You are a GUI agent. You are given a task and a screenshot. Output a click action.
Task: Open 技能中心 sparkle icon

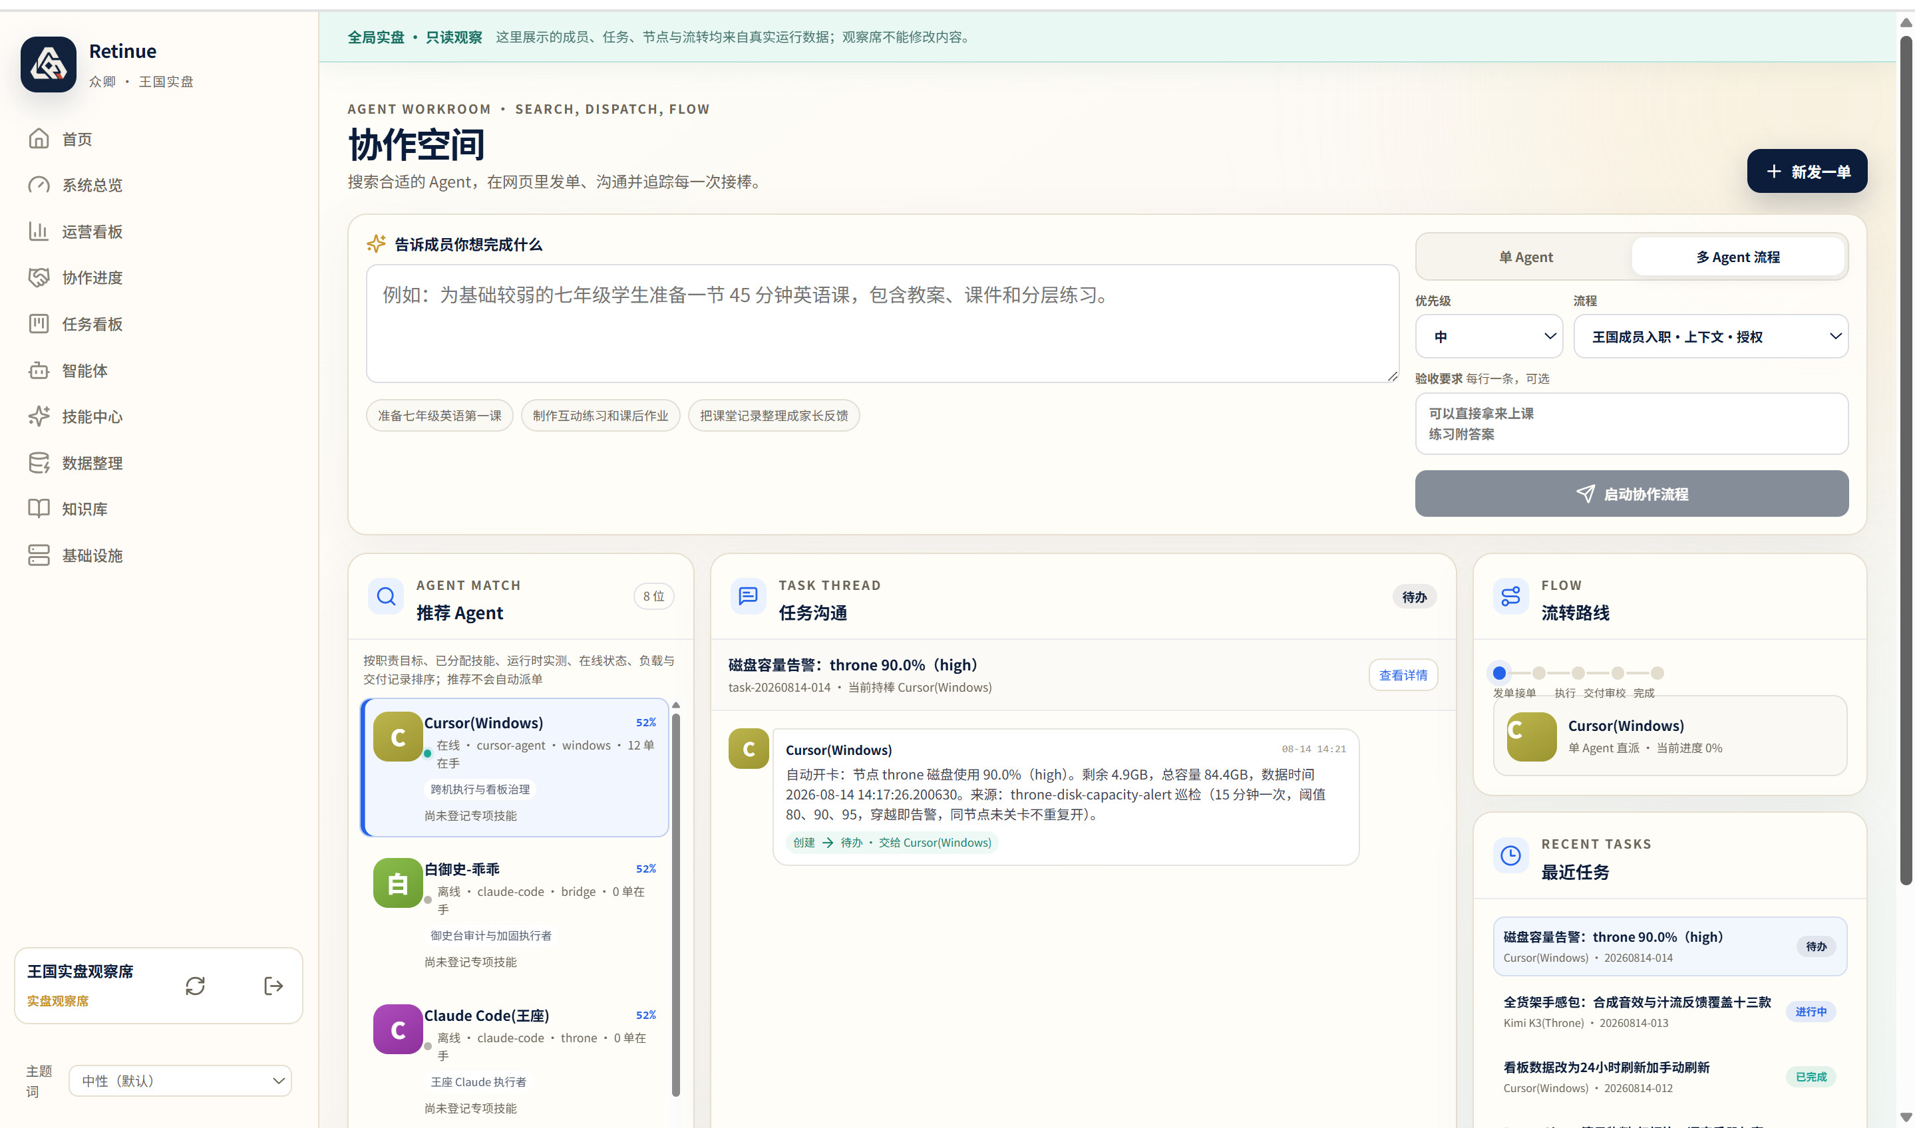[39, 416]
